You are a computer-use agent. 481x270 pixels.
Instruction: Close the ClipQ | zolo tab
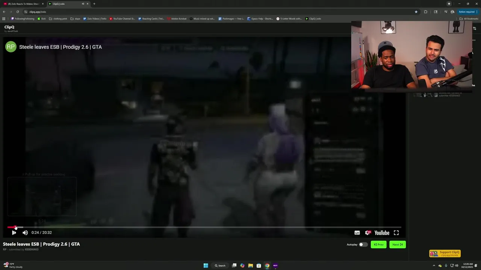pyautogui.click(x=88, y=4)
